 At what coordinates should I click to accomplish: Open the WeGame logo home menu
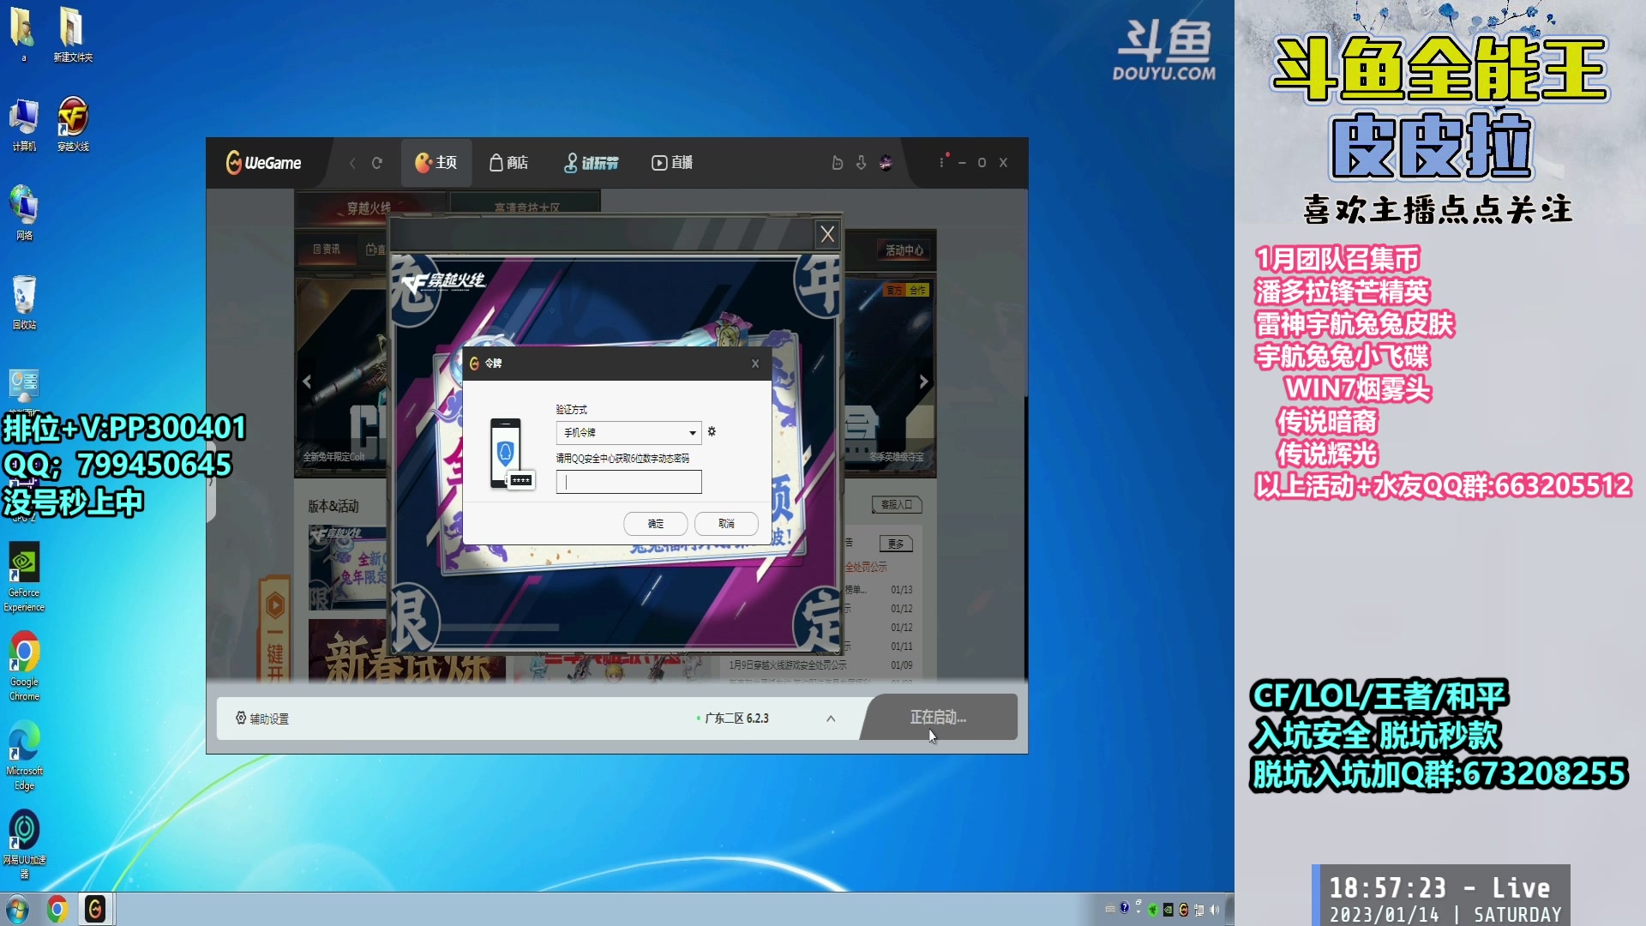[264, 163]
